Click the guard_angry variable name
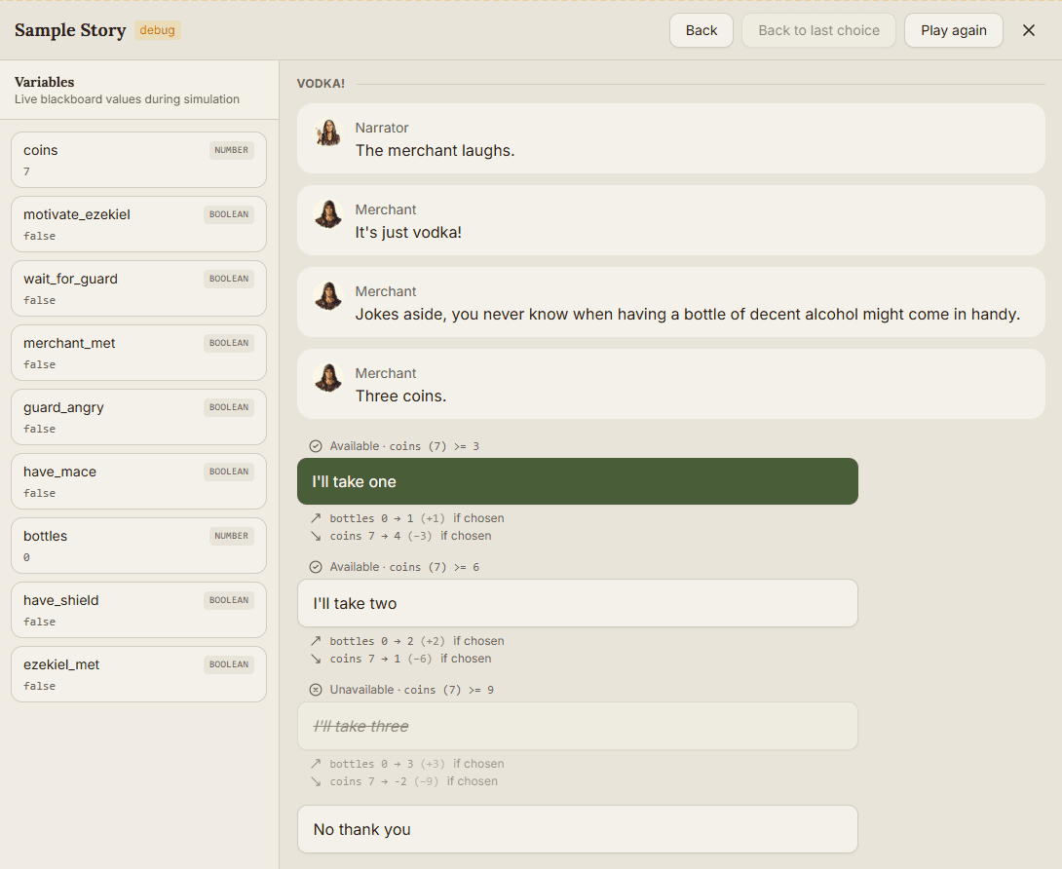Viewport: 1062px width, 869px height. point(63,408)
